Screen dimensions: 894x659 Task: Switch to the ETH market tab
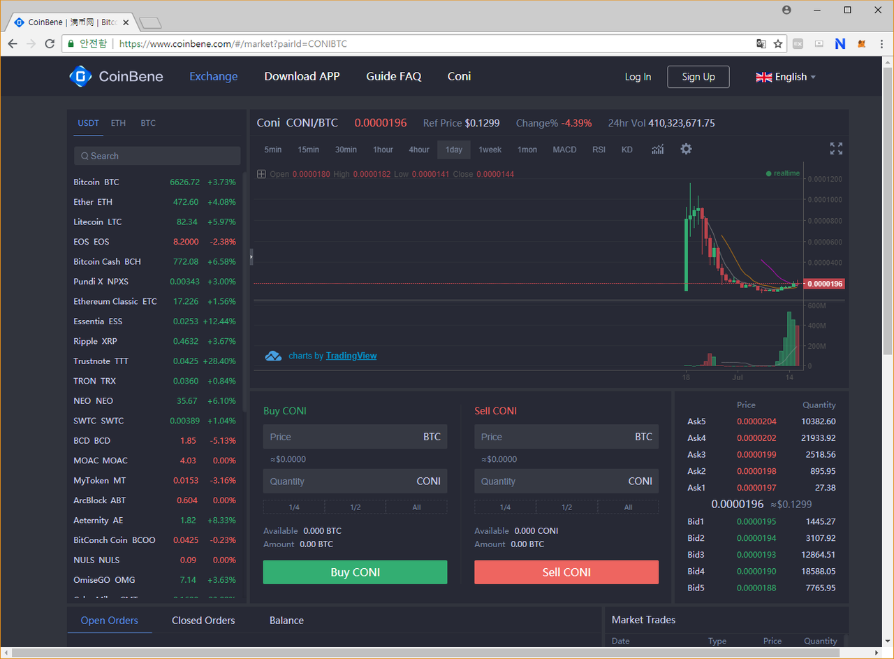click(x=118, y=123)
